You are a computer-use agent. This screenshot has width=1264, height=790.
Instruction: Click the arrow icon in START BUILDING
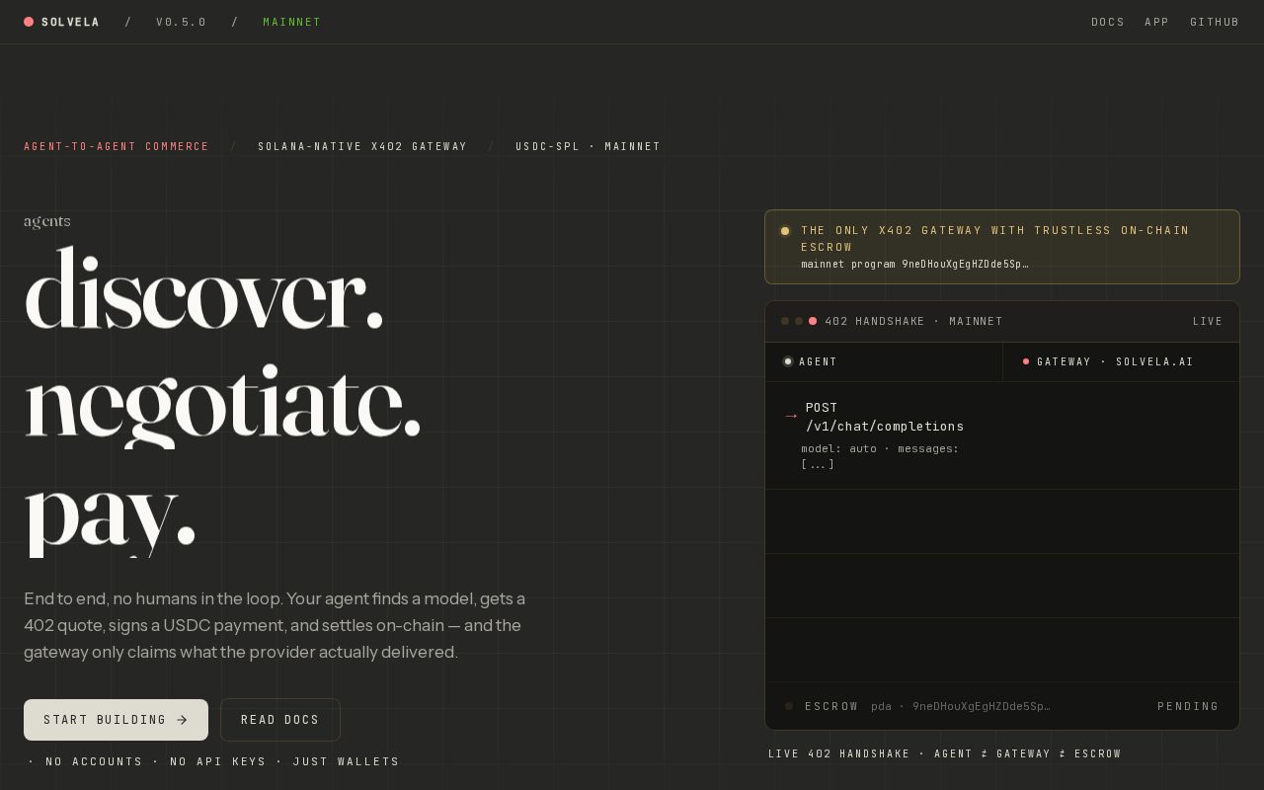click(x=182, y=720)
